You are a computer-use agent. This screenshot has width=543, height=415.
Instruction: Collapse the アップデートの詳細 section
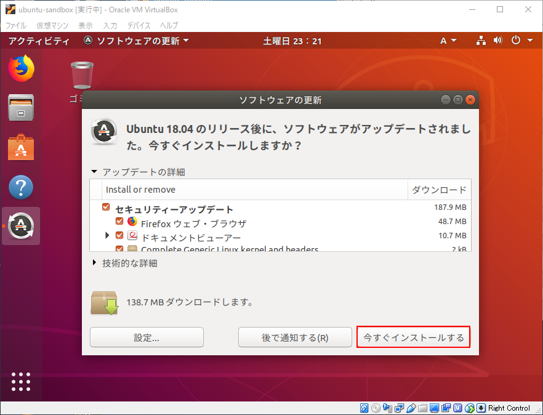coord(94,172)
